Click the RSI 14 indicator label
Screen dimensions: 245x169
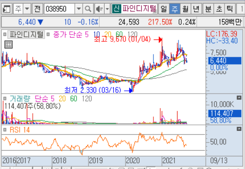click(x=20, y=130)
